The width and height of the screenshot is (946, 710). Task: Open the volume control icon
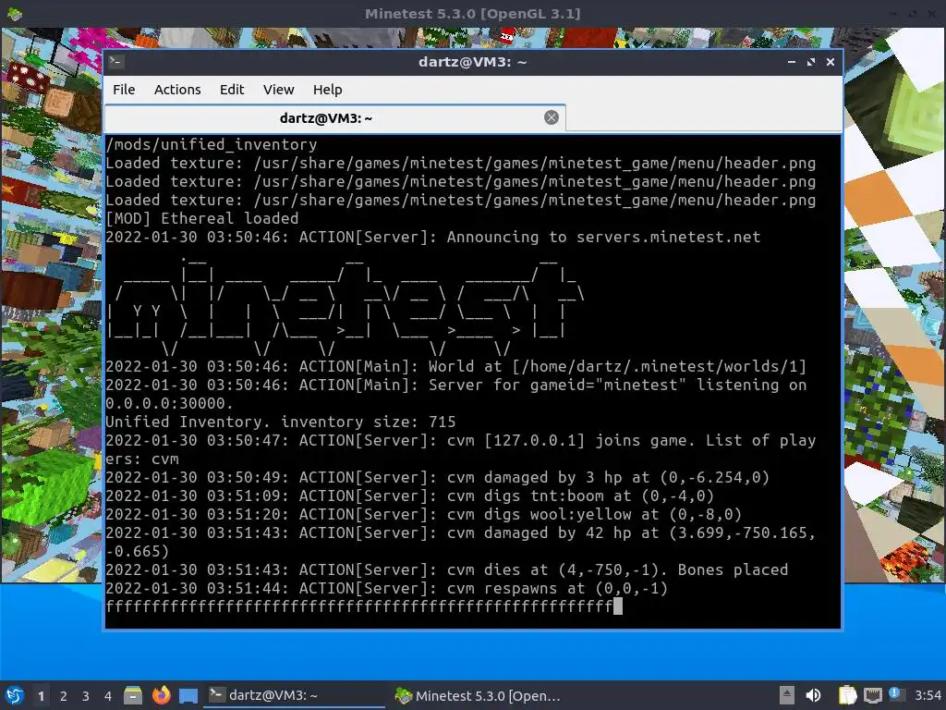[813, 695]
